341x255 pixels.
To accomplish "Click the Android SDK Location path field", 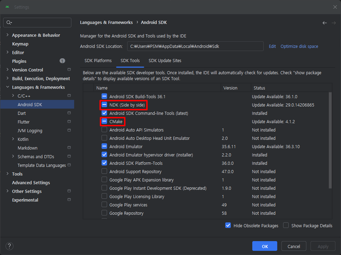I will pos(195,46).
